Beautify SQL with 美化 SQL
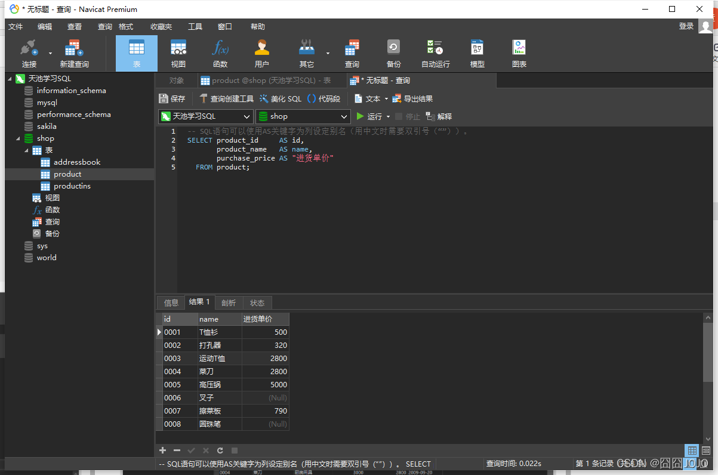The width and height of the screenshot is (718, 475). pyautogui.click(x=281, y=98)
